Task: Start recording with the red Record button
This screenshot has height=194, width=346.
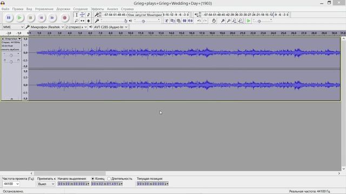Action: (x=65, y=18)
